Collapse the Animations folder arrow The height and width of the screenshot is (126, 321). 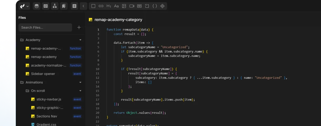80,82
